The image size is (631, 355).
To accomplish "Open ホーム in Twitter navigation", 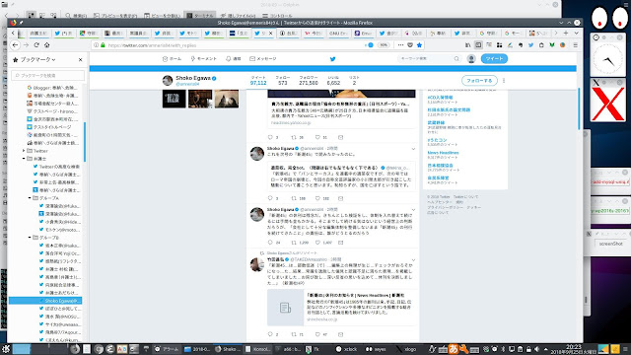I will [x=172, y=59].
